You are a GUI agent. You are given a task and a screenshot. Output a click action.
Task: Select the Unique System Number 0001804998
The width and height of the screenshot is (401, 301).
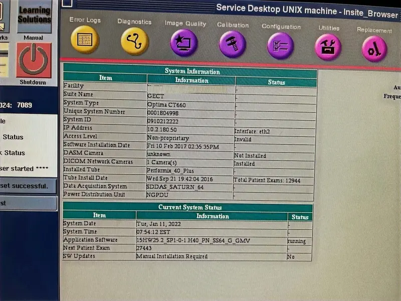pyautogui.click(x=190, y=113)
